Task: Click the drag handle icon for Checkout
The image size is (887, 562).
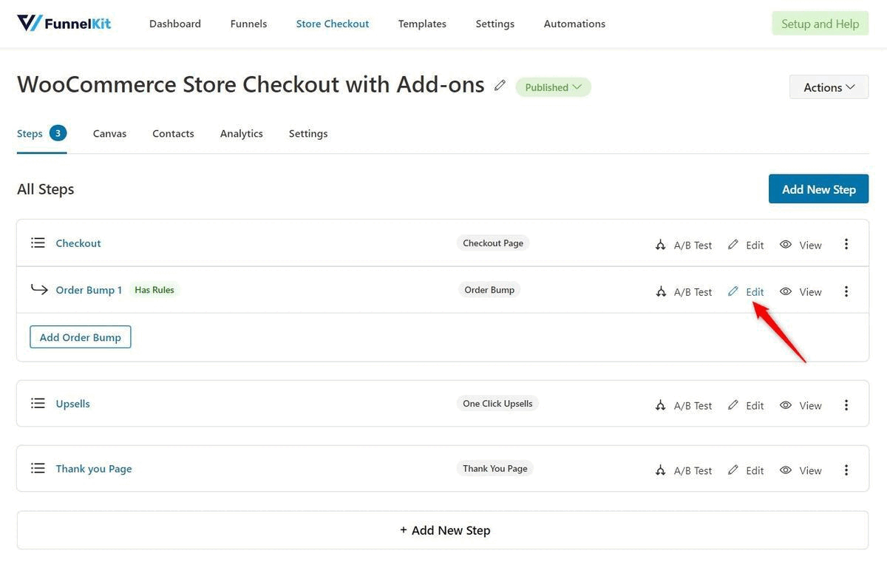Action: click(38, 243)
